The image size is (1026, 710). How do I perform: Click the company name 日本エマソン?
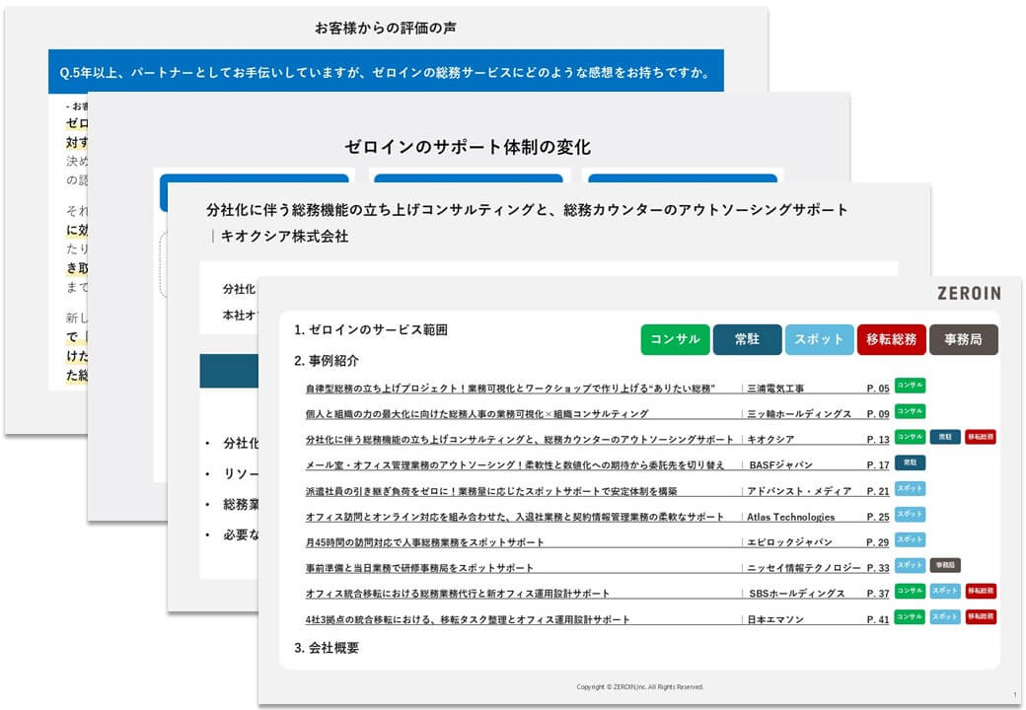[775, 619]
